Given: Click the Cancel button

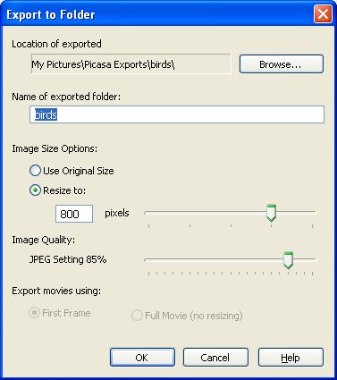Looking at the screenshot, I should (x=215, y=358).
